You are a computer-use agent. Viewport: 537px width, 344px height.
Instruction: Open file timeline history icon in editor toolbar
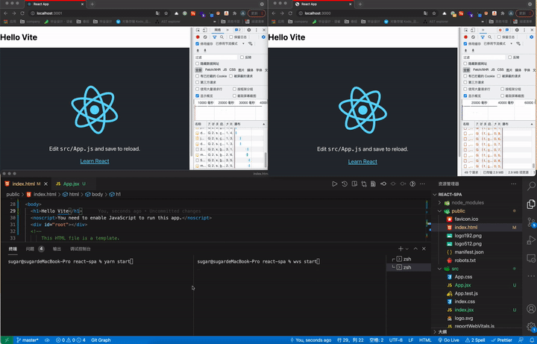345,184
